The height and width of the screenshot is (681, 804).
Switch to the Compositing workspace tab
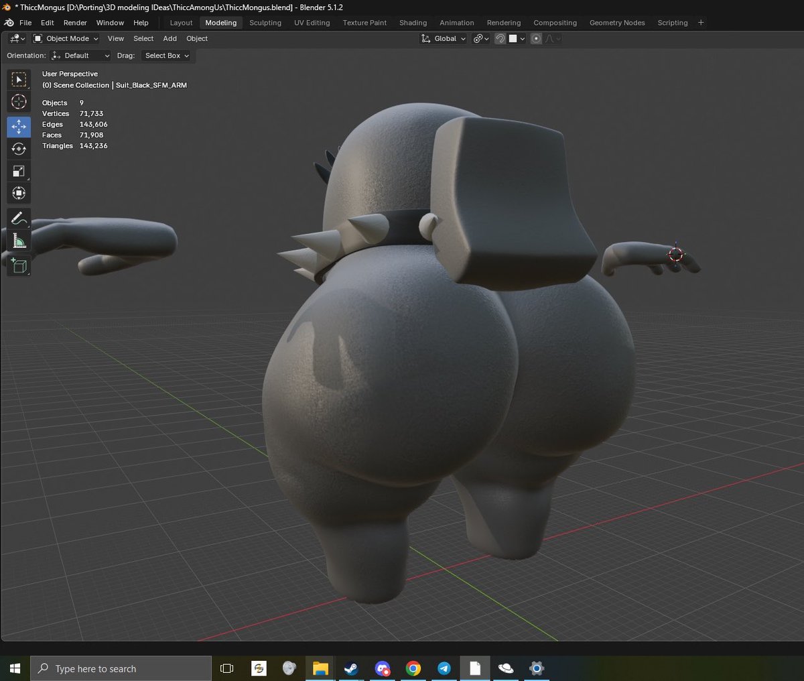[x=555, y=23]
